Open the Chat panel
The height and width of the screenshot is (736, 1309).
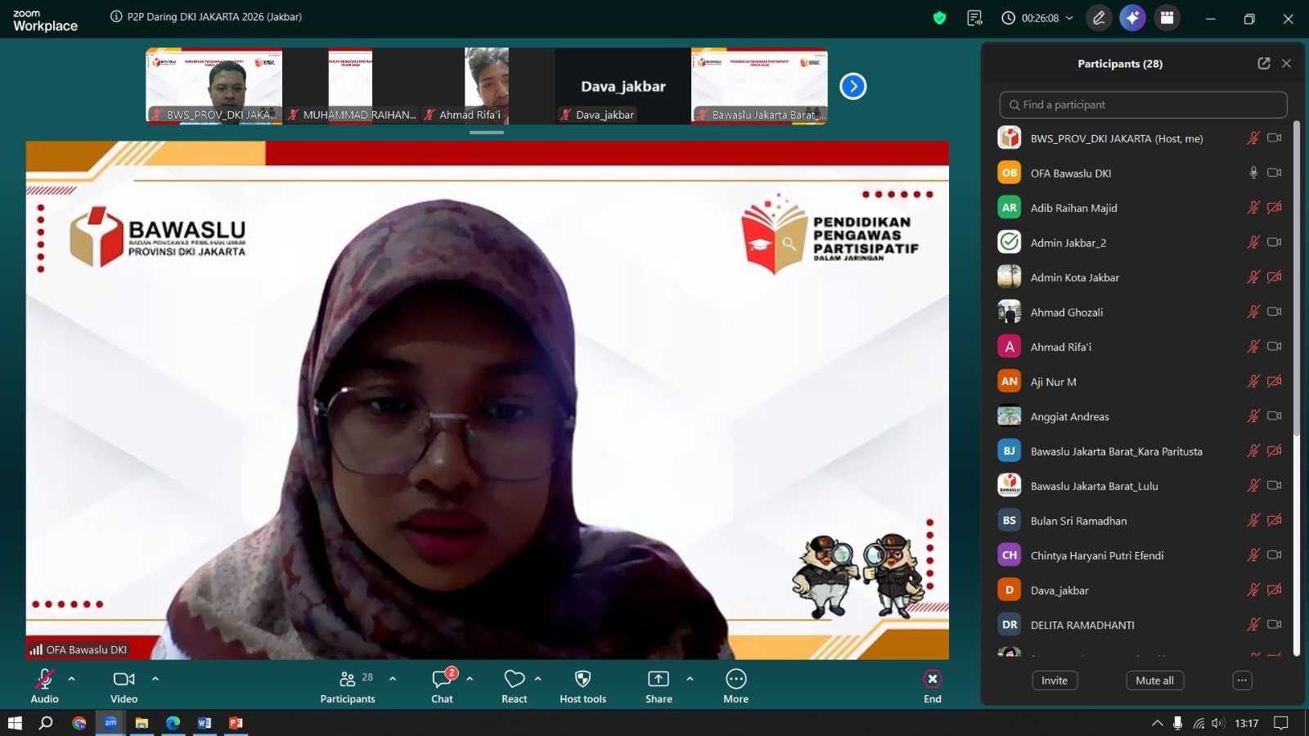[442, 686]
